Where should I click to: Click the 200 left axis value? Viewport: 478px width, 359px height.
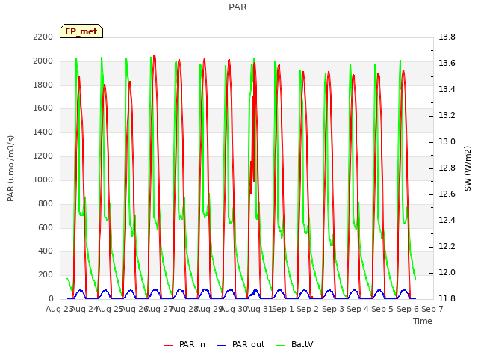tap(46, 274)
